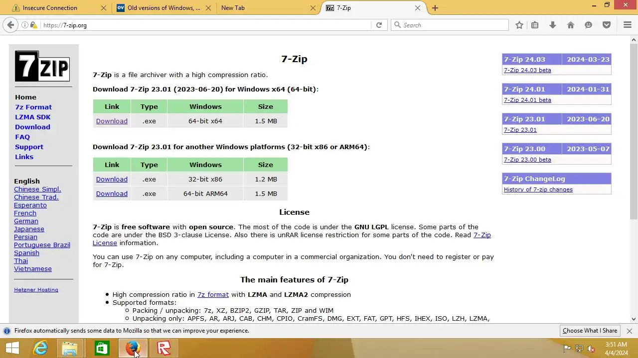
Task: Open Windows Start button
Action: [12, 349]
